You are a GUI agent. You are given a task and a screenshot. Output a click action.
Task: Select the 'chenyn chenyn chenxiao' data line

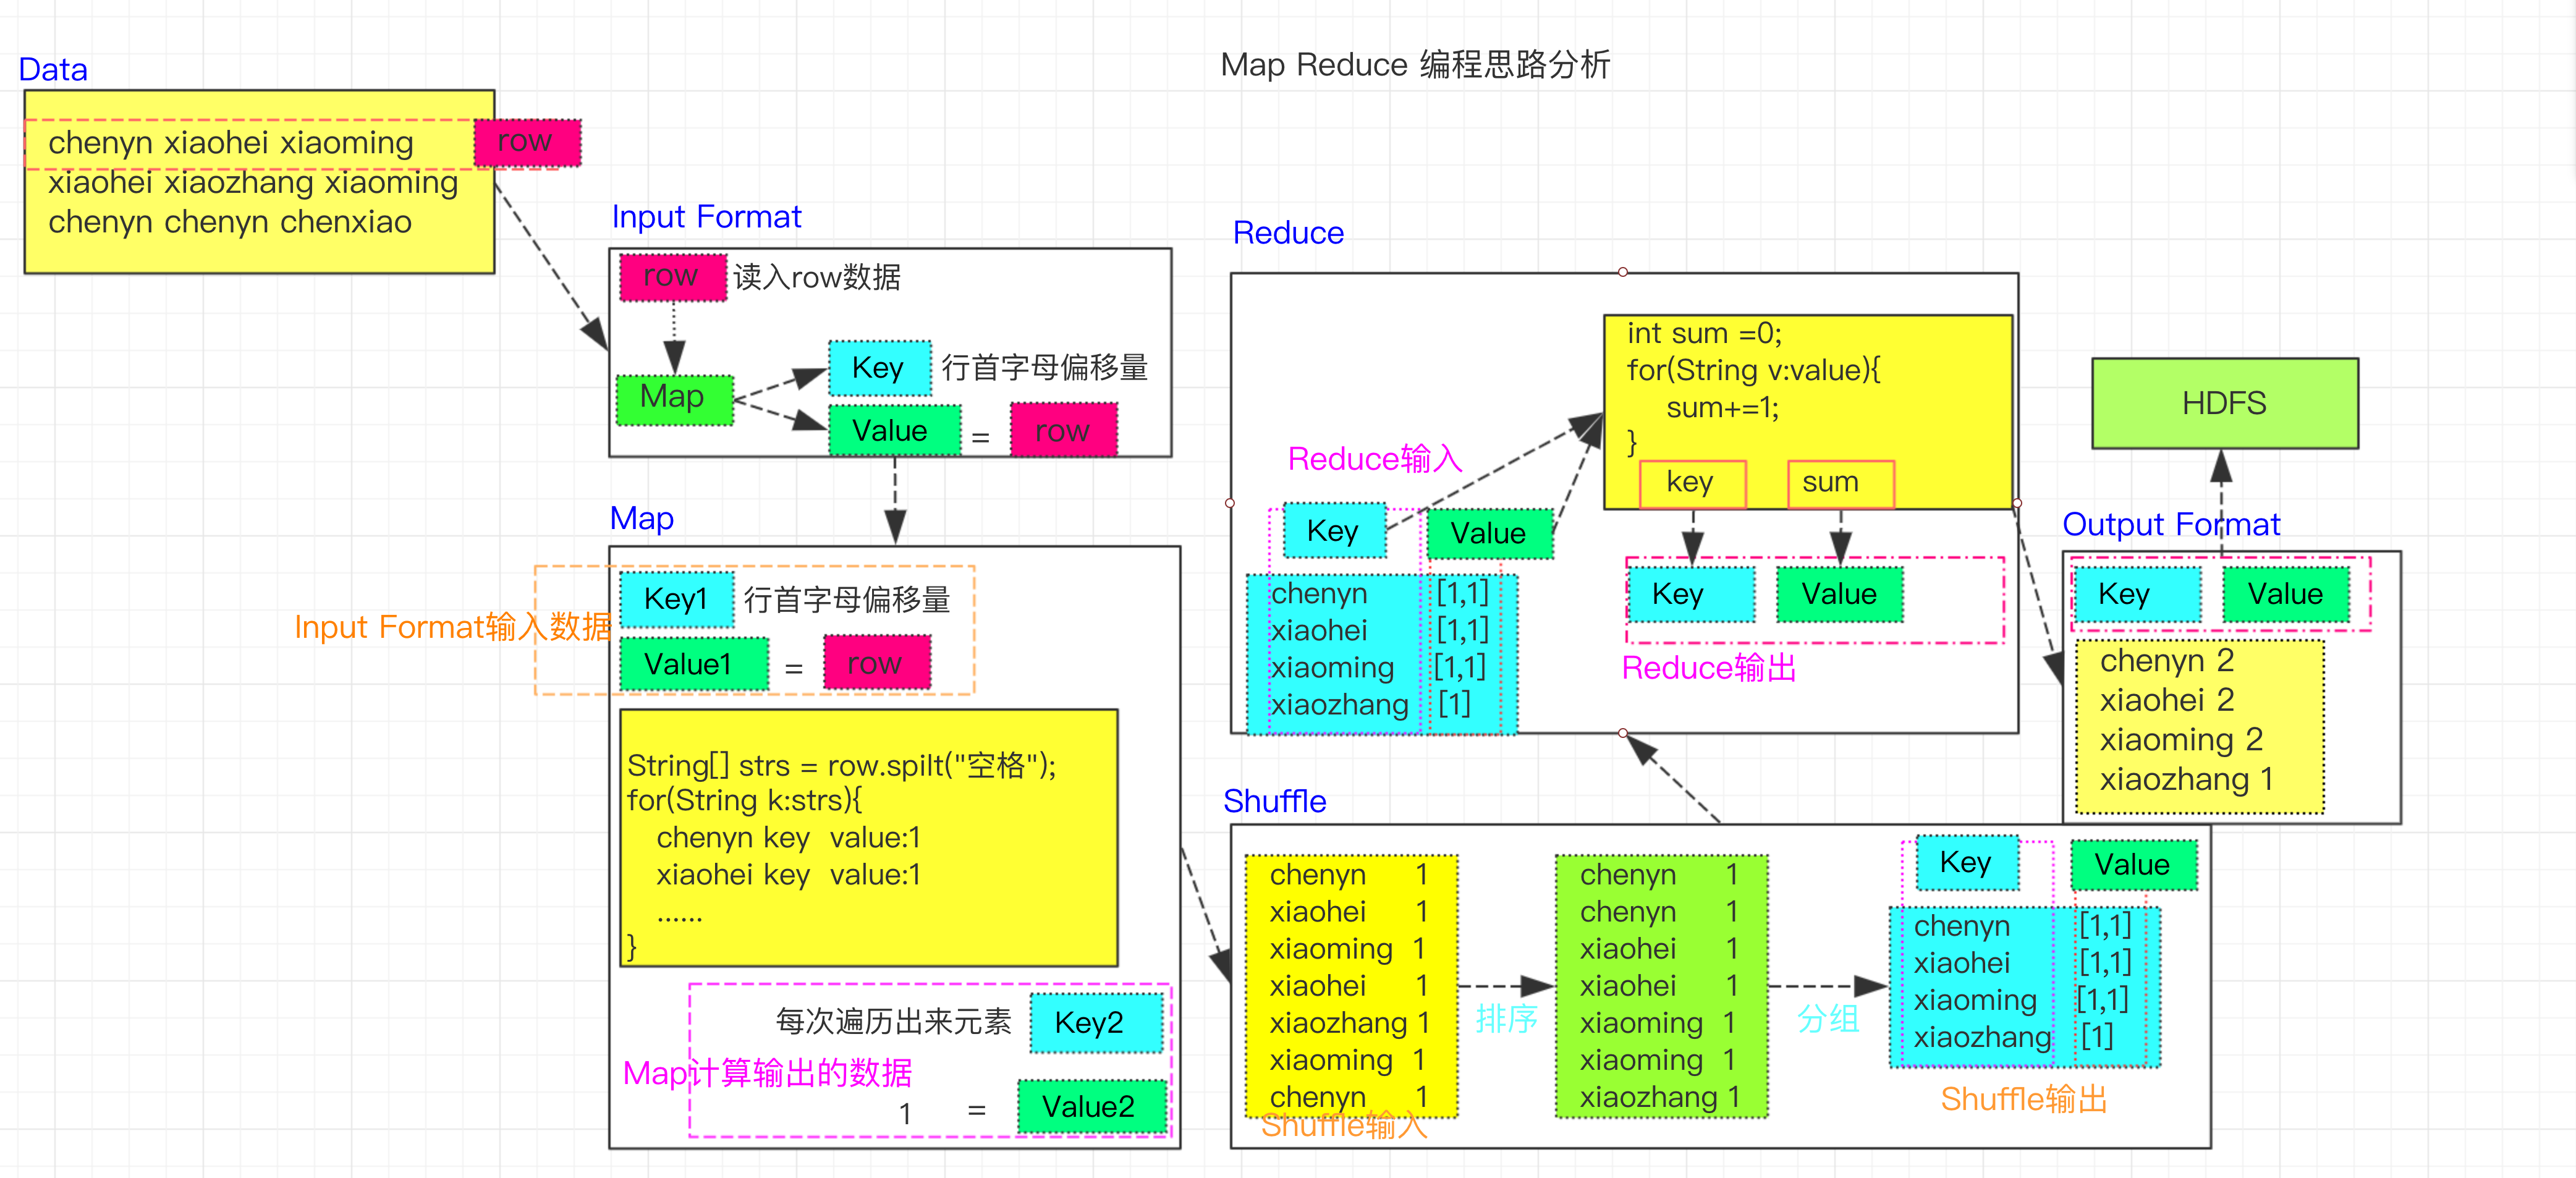[x=230, y=222]
